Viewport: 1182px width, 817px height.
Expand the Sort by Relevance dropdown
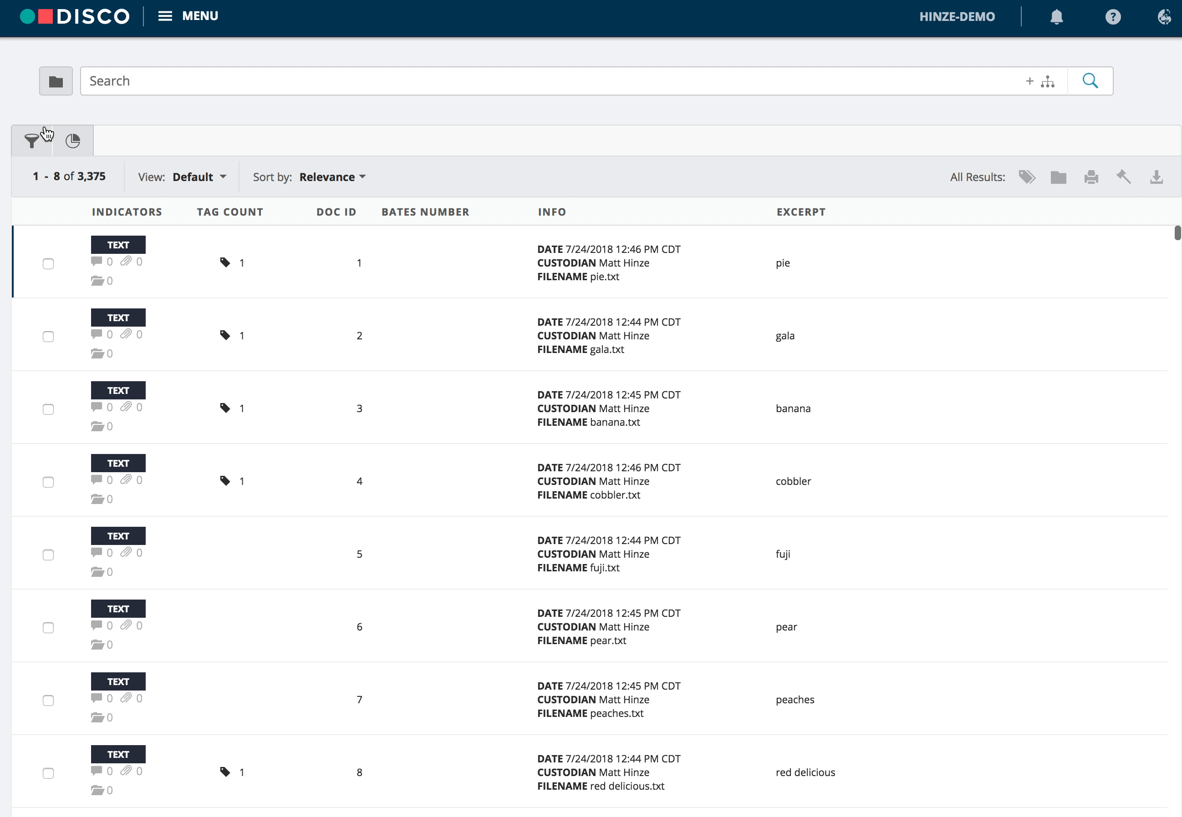tap(332, 177)
